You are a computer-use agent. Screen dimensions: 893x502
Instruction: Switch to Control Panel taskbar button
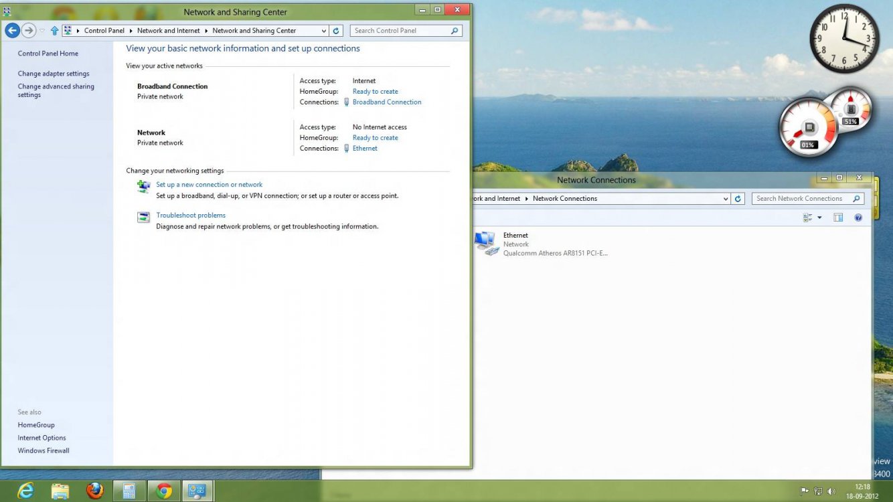click(197, 491)
